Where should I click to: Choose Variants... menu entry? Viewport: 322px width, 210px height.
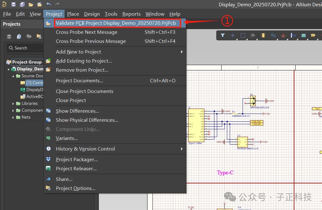click(115, 138)
